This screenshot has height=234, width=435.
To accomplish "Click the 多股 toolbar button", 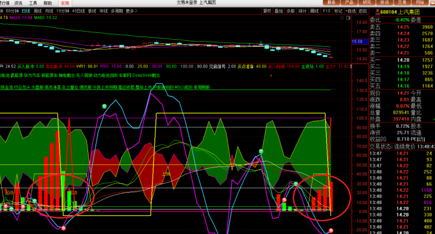I will (x=290, y=11).
